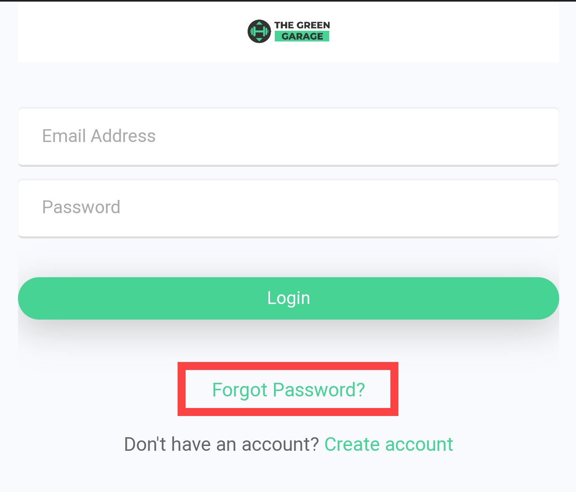
Task: Click the "Don't have an account?" text
Action: [222, 444]
